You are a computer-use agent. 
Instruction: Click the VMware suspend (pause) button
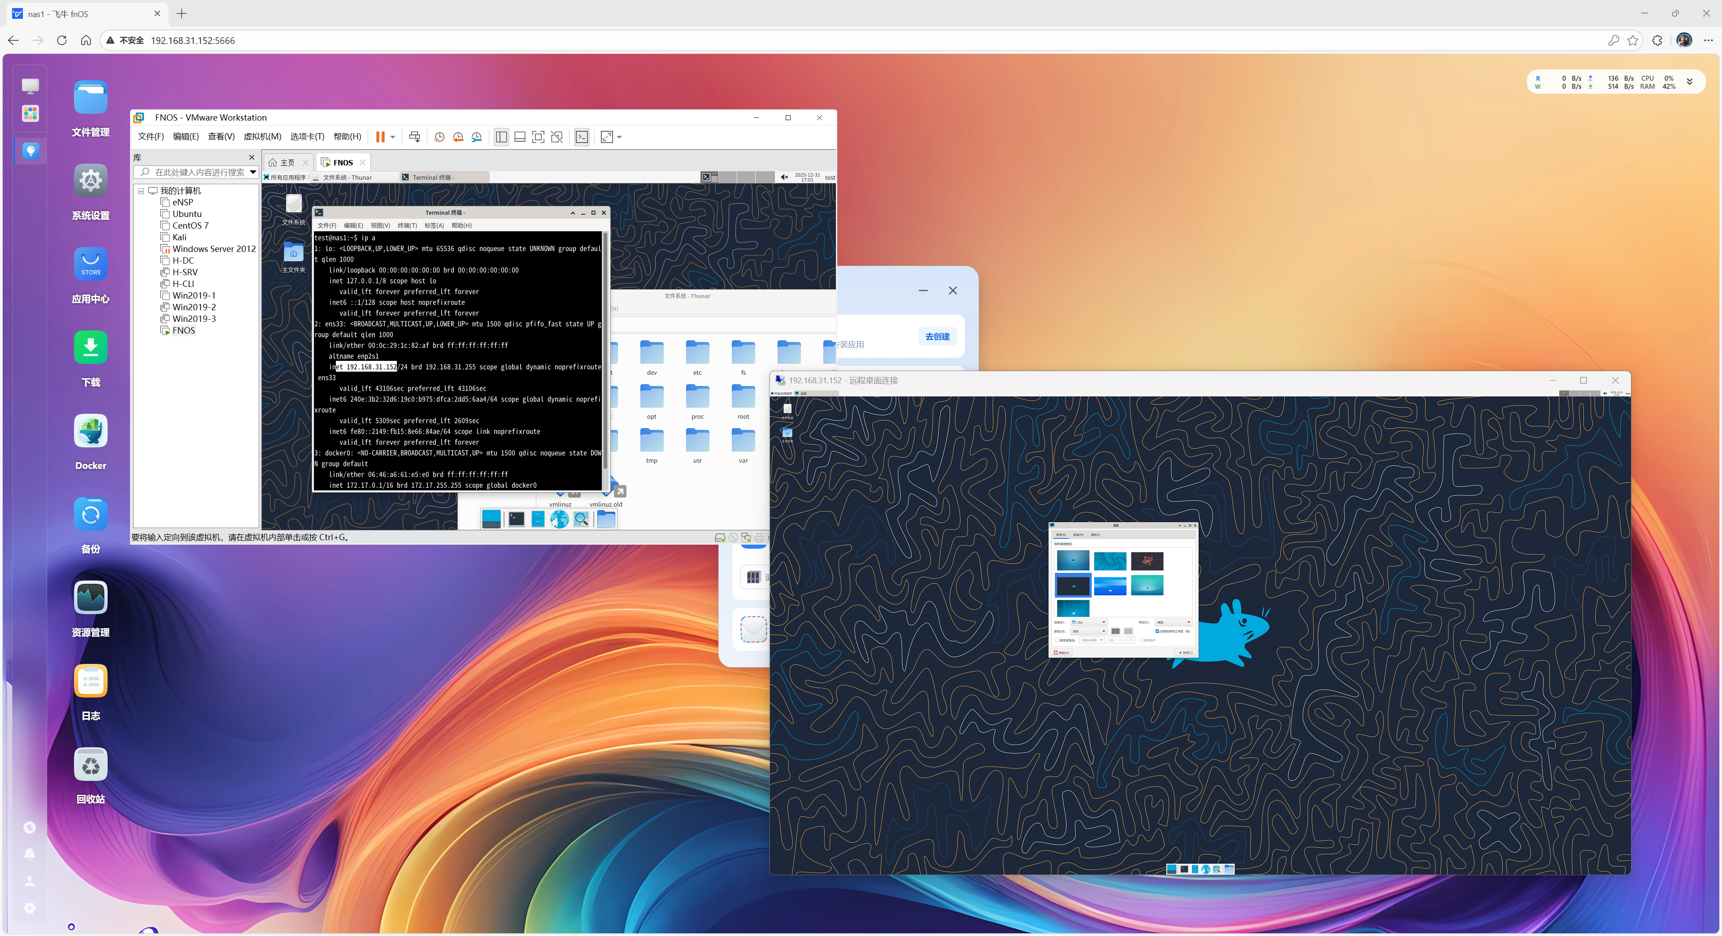380,137
